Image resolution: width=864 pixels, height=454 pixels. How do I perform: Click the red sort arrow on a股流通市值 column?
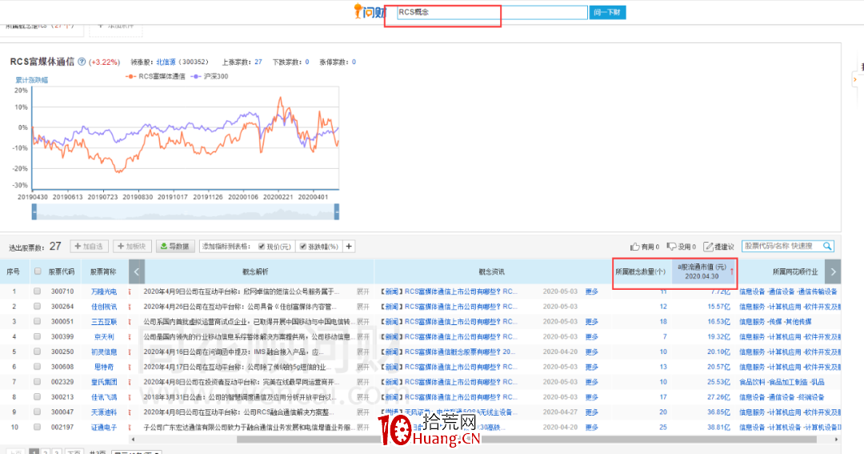tap(732, 271)
